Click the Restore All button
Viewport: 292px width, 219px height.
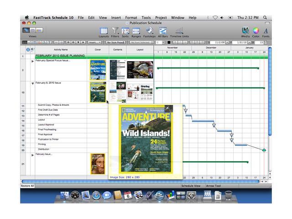(26, 186)
